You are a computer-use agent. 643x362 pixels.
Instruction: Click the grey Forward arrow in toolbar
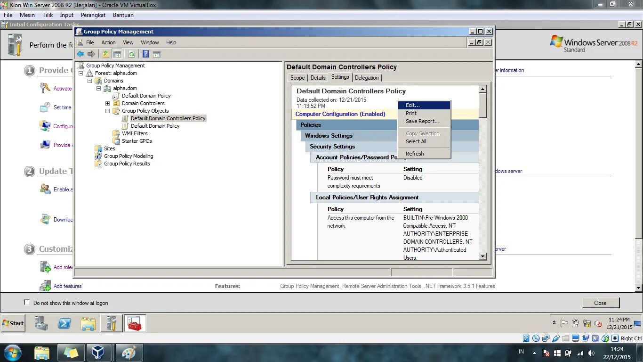pos(91,54)
